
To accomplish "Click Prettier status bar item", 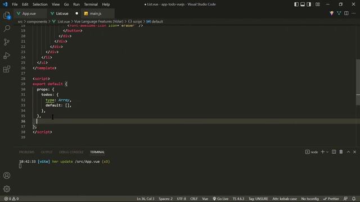I will click(331, 199).
